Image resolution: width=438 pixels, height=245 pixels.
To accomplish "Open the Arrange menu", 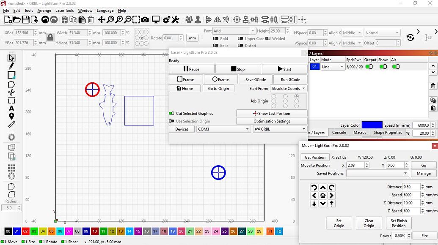I will click(x=44, y=11).
